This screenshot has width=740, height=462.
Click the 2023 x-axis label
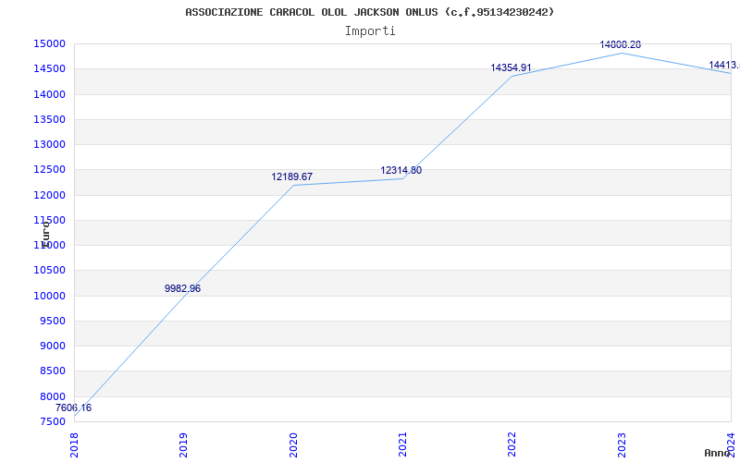[x=622, y=445]
